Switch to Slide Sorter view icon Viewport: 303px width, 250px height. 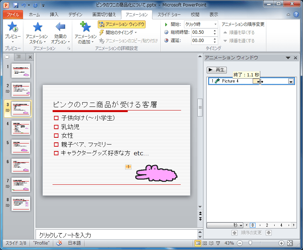click(x=205, y=243)
